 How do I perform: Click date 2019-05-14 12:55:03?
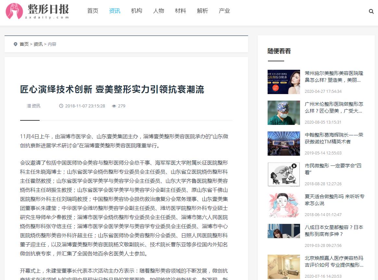[x=323, y=153]
